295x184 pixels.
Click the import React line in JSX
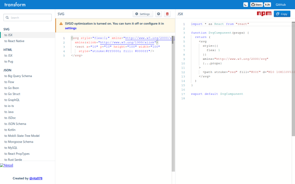220,24
